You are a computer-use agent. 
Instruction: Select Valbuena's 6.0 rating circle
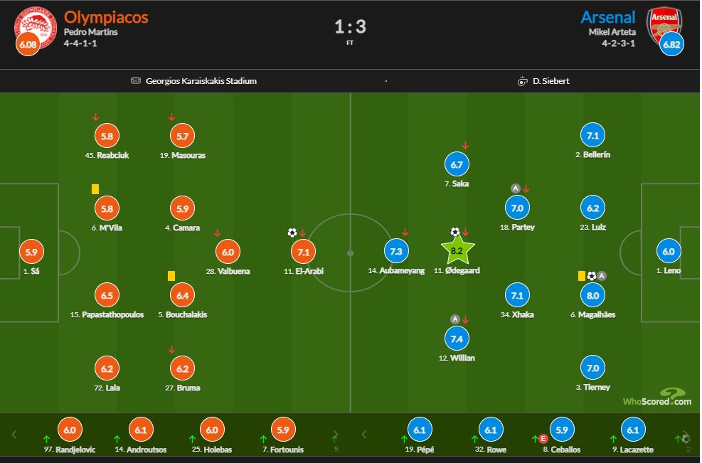point(228,252)
